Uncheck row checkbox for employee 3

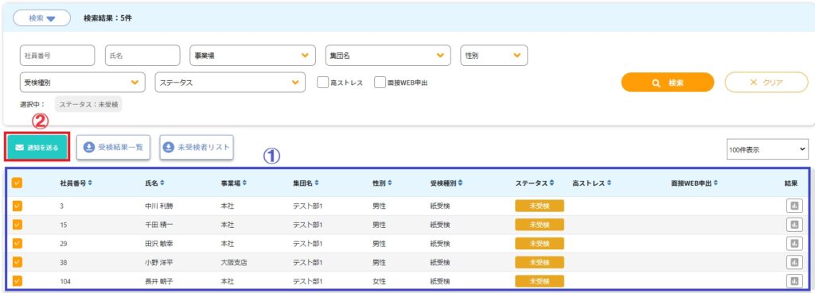[x=18, y=206]
